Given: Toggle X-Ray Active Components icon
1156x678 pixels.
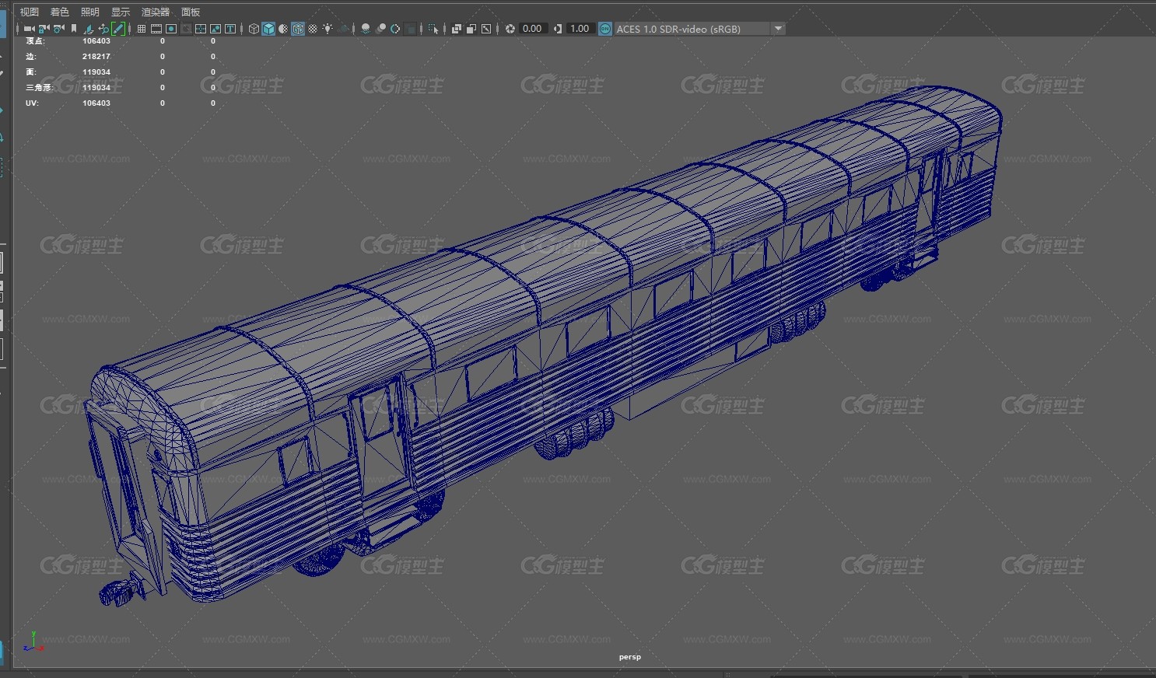Looking at the screenshot, I should click(471, 29).
